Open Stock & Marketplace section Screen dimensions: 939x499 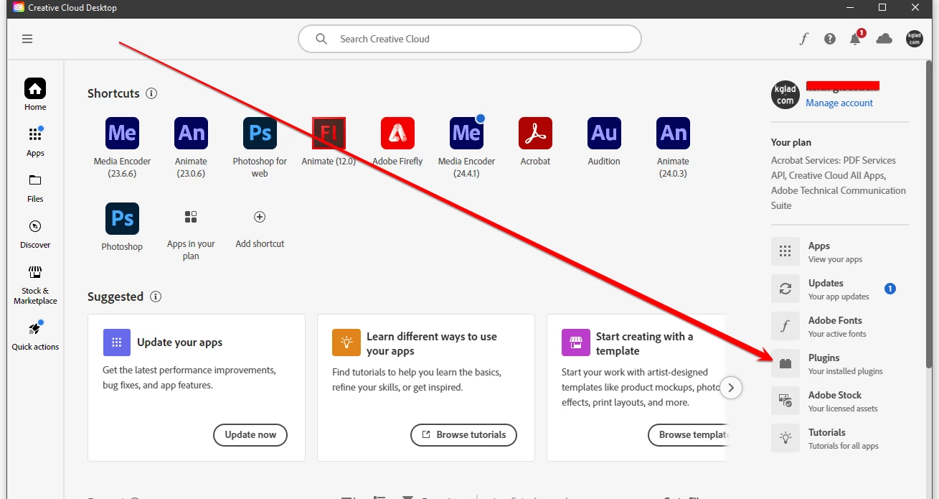click(35, 284)
